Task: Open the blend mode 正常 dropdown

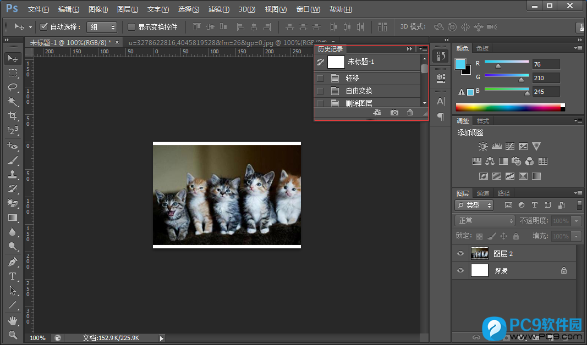Action: (x=485, y=220)
